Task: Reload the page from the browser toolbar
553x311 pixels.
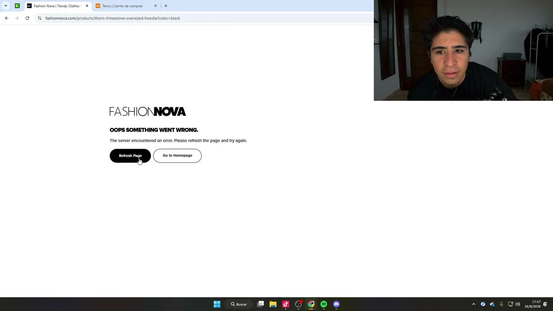Action: coord(27,18)
